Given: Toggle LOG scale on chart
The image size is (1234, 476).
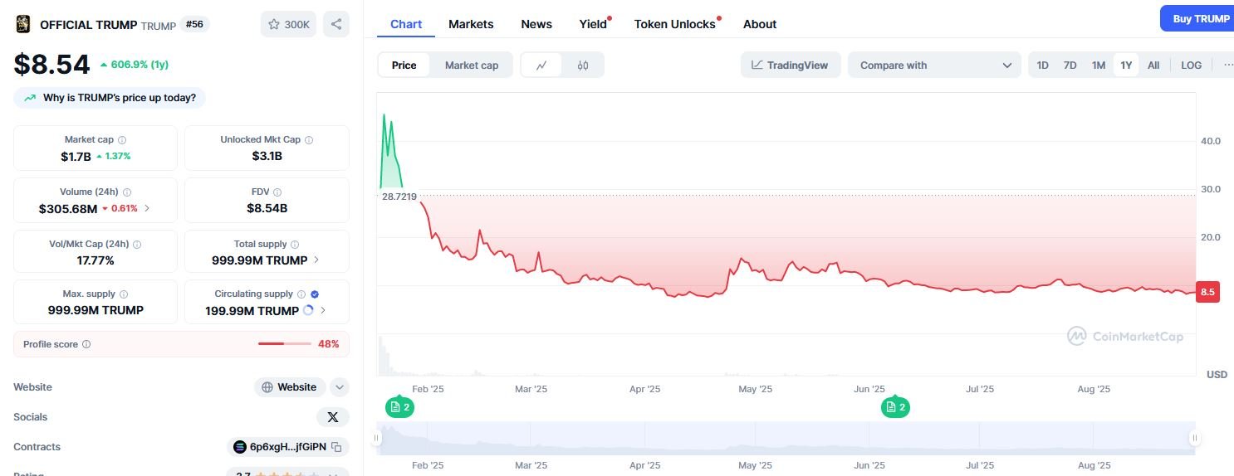Looking at the screenshot, I should (x=1191, y=65).
